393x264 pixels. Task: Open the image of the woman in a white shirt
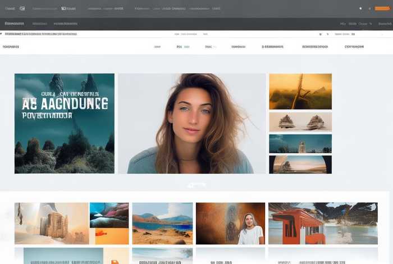coord(230,224)
